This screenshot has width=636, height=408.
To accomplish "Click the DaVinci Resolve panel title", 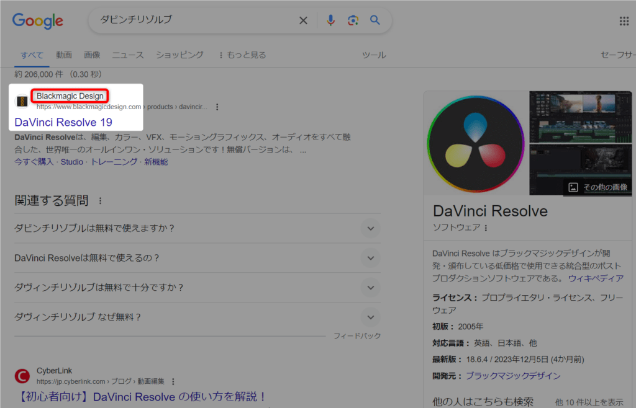I will click(x=490, y=211).
